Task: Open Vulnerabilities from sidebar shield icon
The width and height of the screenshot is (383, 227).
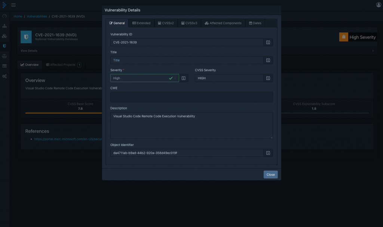Action: click(4, 46)
